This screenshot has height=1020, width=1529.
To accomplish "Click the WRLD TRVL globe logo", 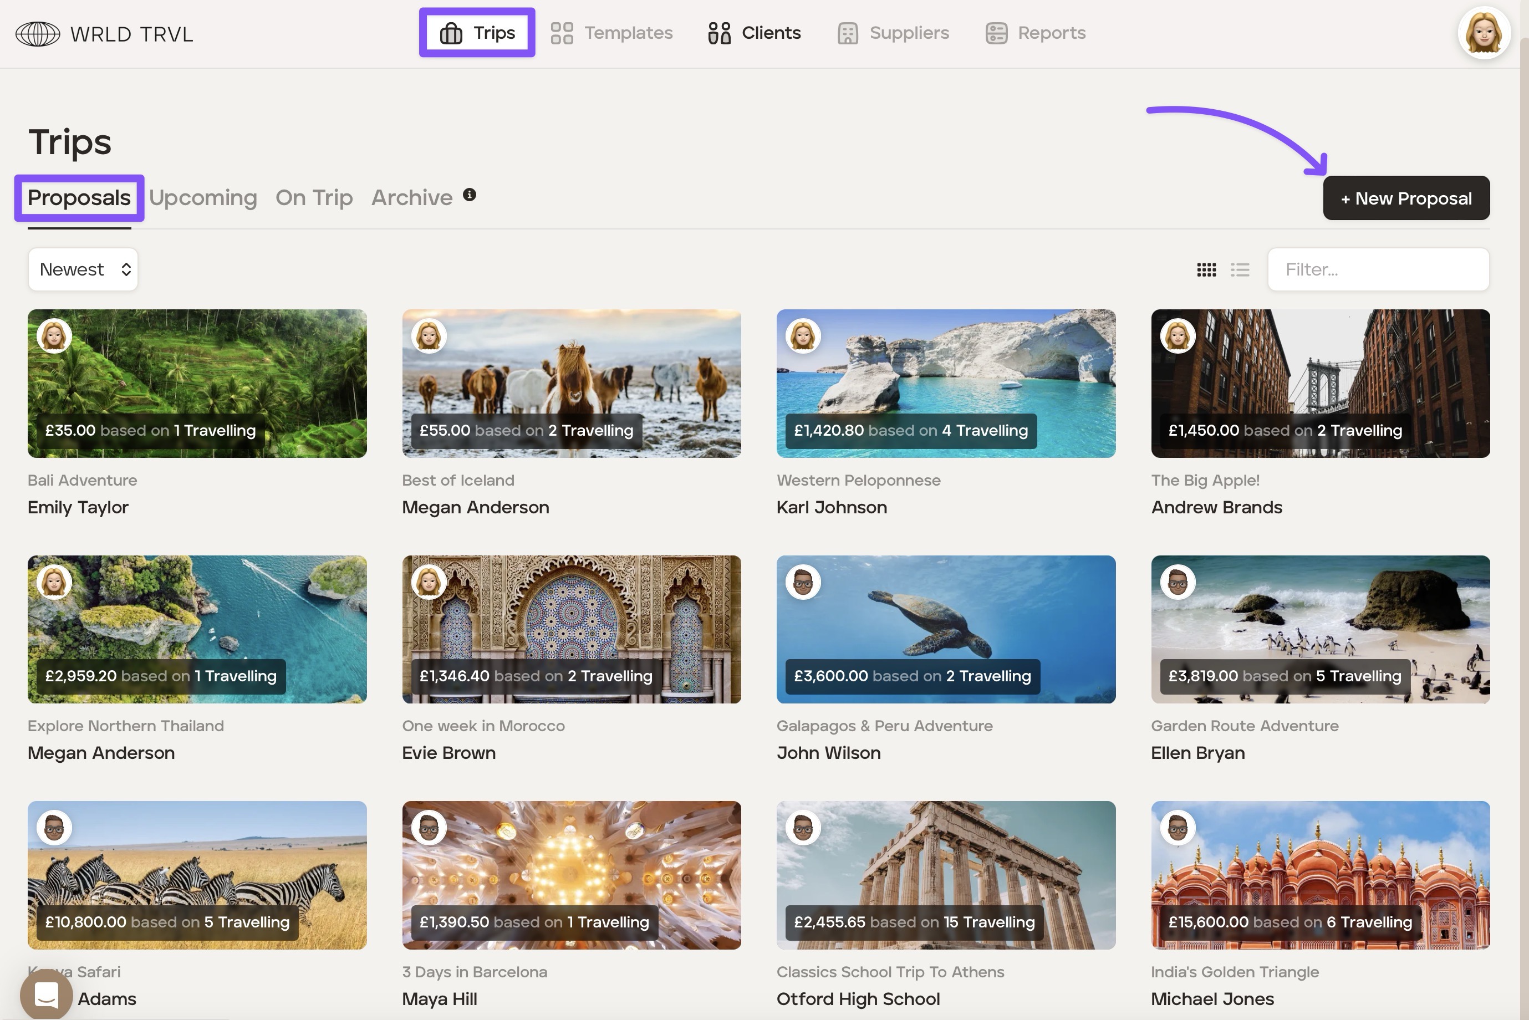I will coord(38,34).
